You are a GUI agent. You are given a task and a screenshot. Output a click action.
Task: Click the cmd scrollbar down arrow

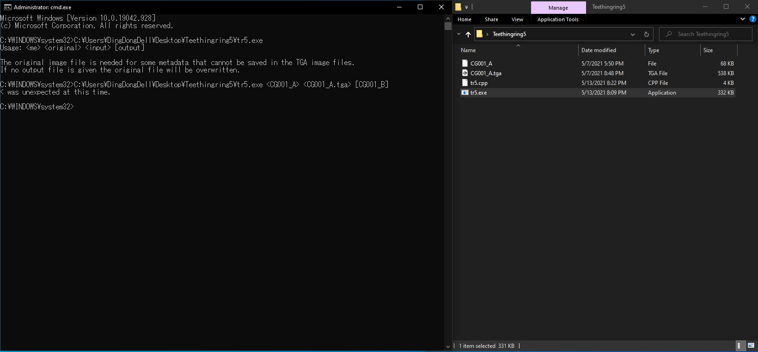click(x=448, y=346)
